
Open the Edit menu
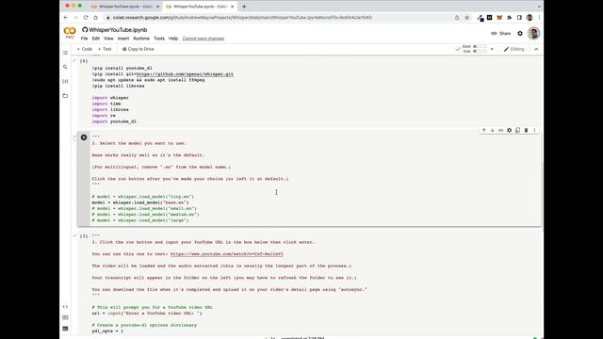96,39
